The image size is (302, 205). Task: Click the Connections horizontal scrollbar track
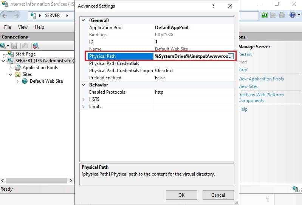coord(36,180)
